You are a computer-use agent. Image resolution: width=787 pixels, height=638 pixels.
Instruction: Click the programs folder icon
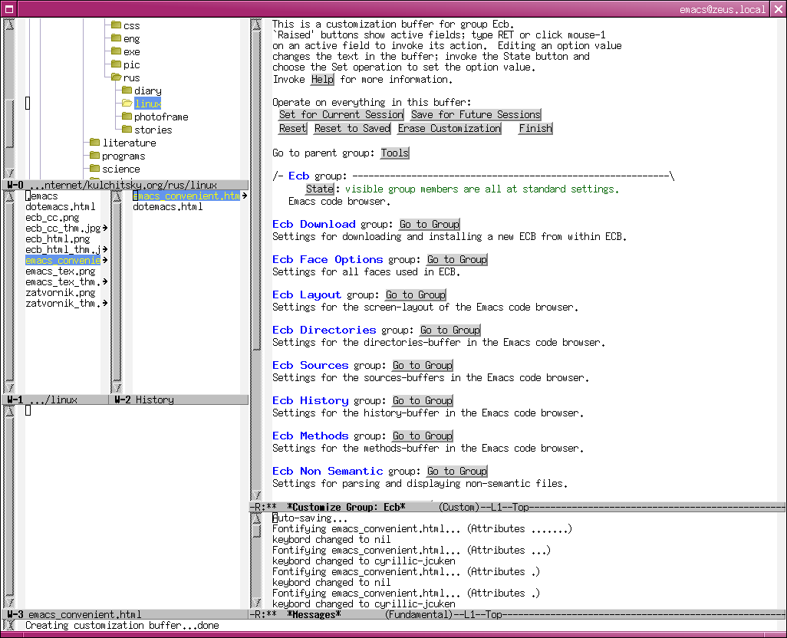[95, 156]
